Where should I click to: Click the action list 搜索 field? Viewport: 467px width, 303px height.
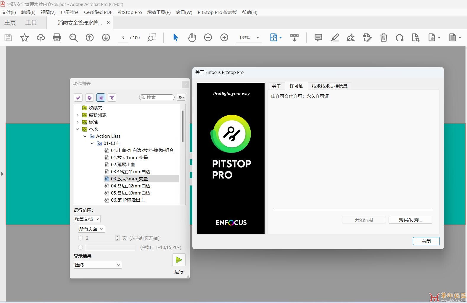157,97
